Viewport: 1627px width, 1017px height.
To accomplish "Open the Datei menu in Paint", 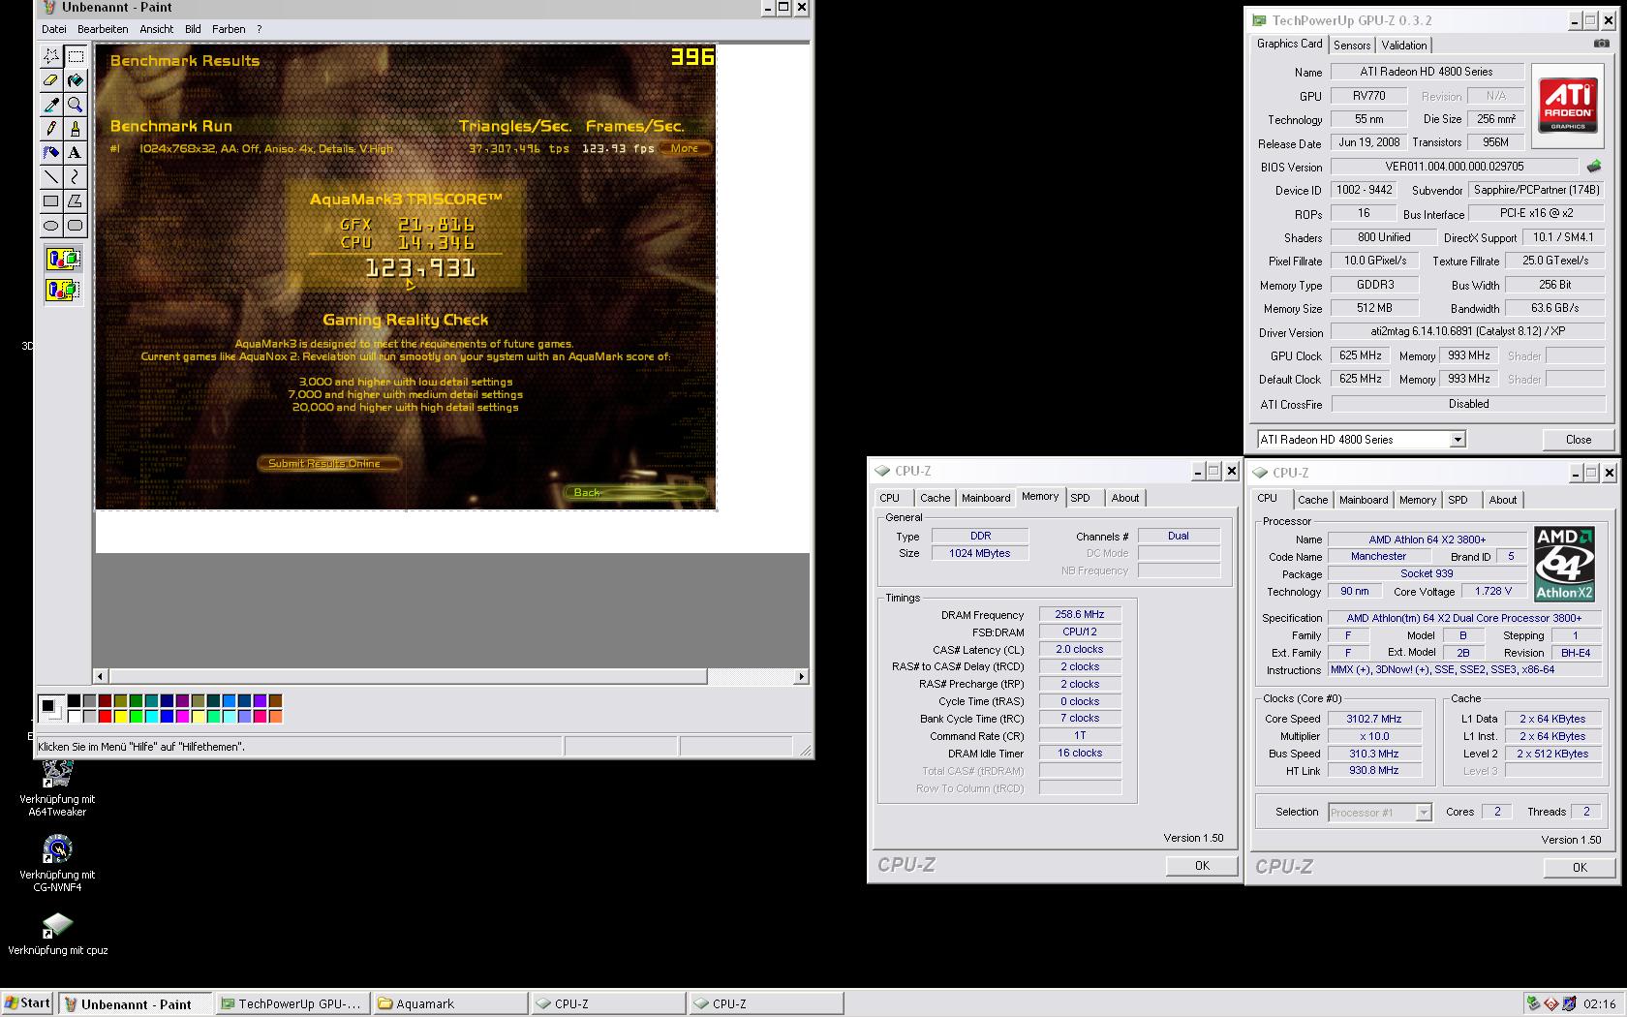I will 53,29.
